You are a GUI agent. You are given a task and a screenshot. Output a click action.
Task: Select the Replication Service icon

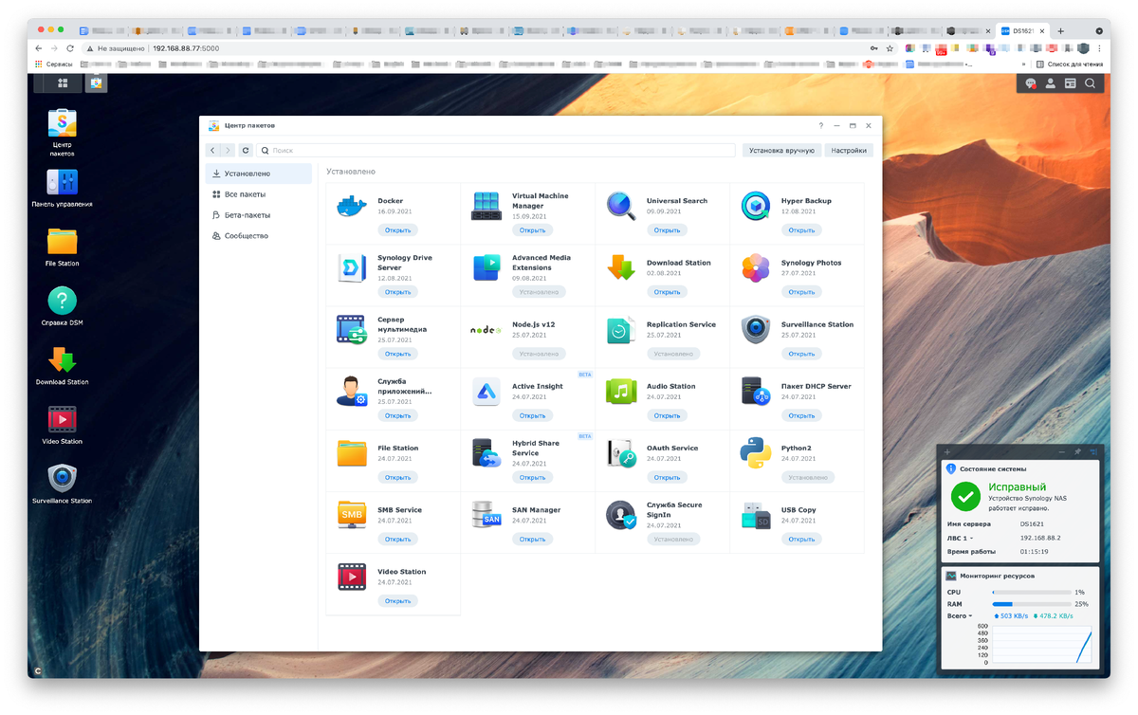(x=621, y=329)
